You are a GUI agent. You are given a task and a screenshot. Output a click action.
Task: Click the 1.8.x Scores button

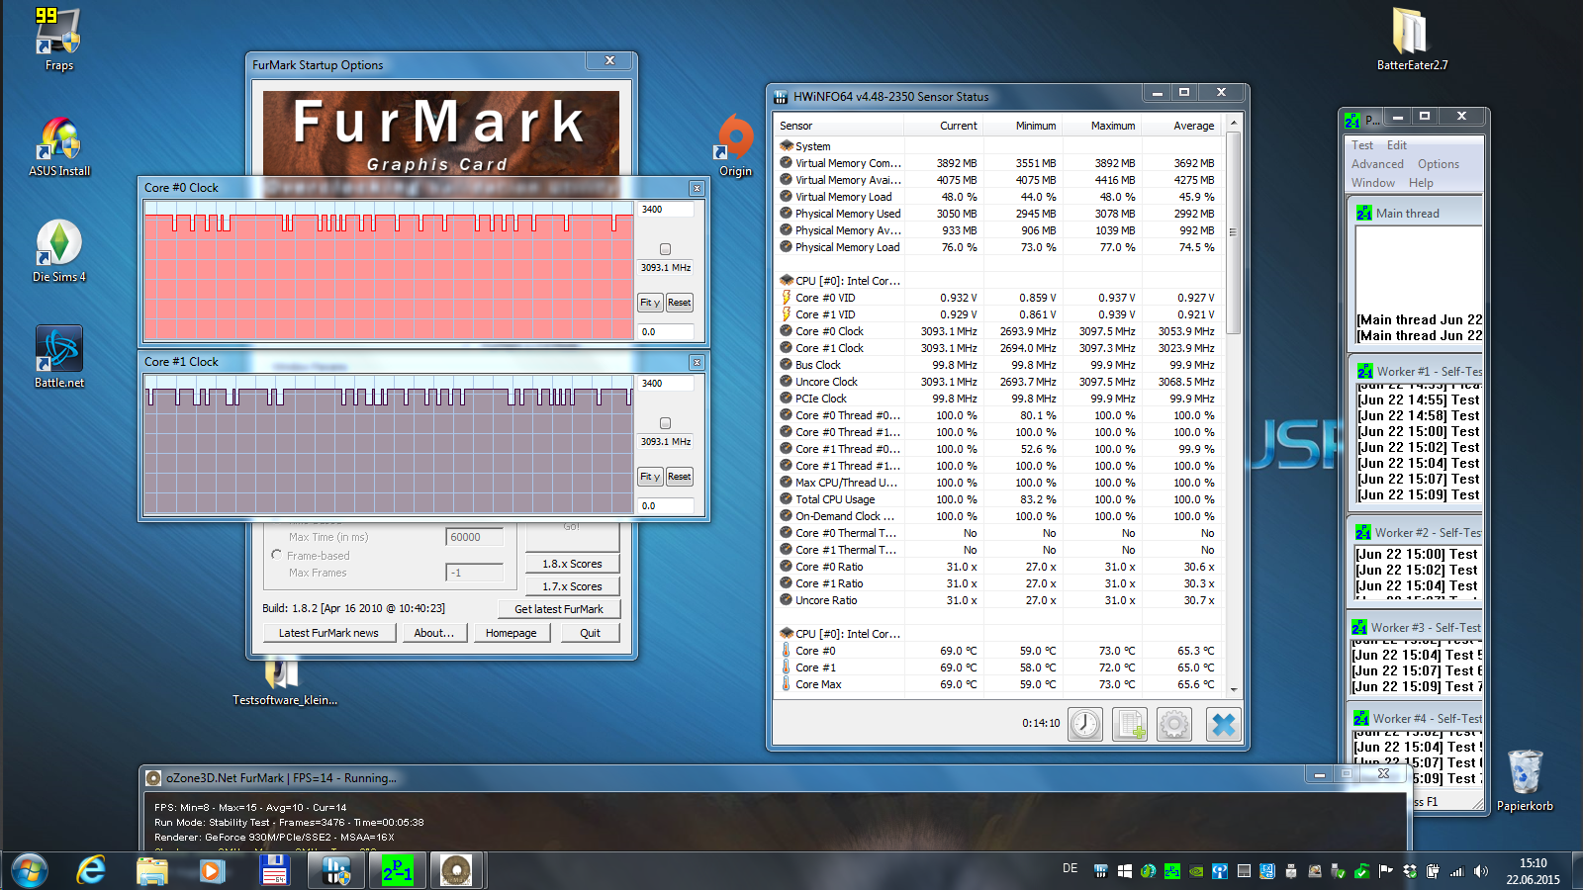(572, 564)
